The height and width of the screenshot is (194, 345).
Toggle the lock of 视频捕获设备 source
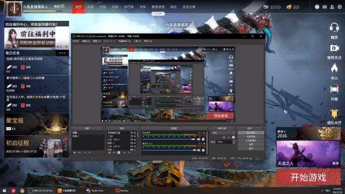[x=135, y=133]
